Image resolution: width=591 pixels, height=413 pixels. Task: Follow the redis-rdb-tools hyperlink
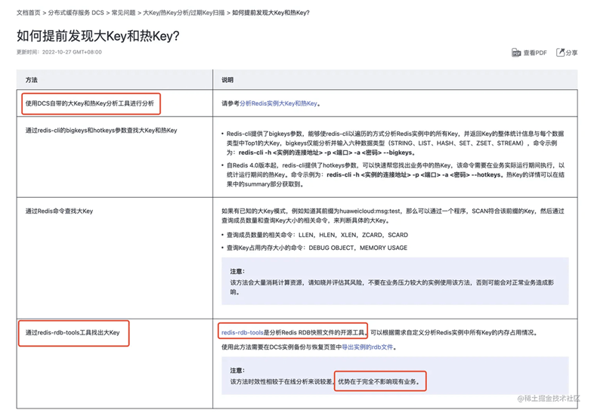click(242, 332)
